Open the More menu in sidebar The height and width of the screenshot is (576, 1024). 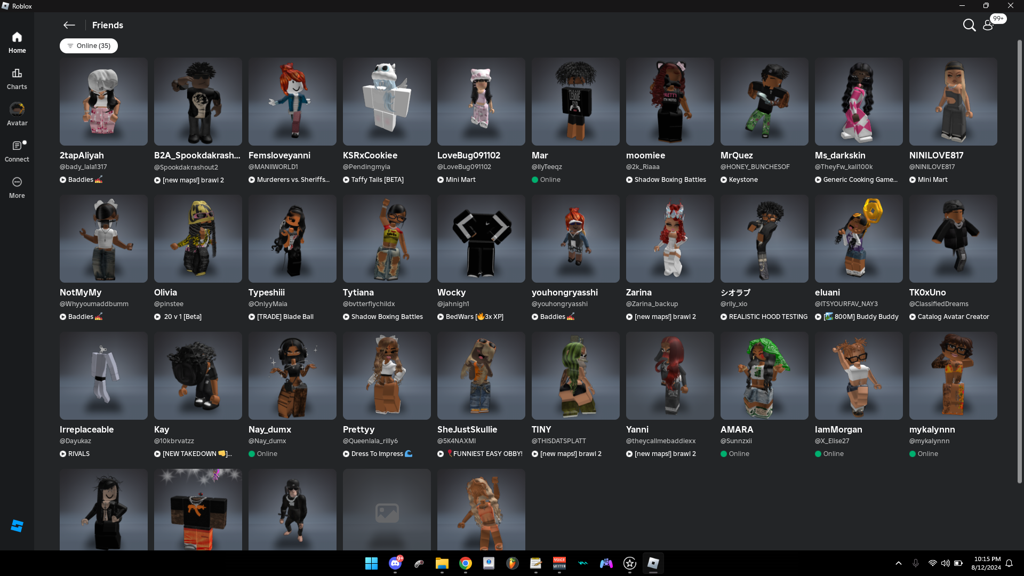click(17, 187)
